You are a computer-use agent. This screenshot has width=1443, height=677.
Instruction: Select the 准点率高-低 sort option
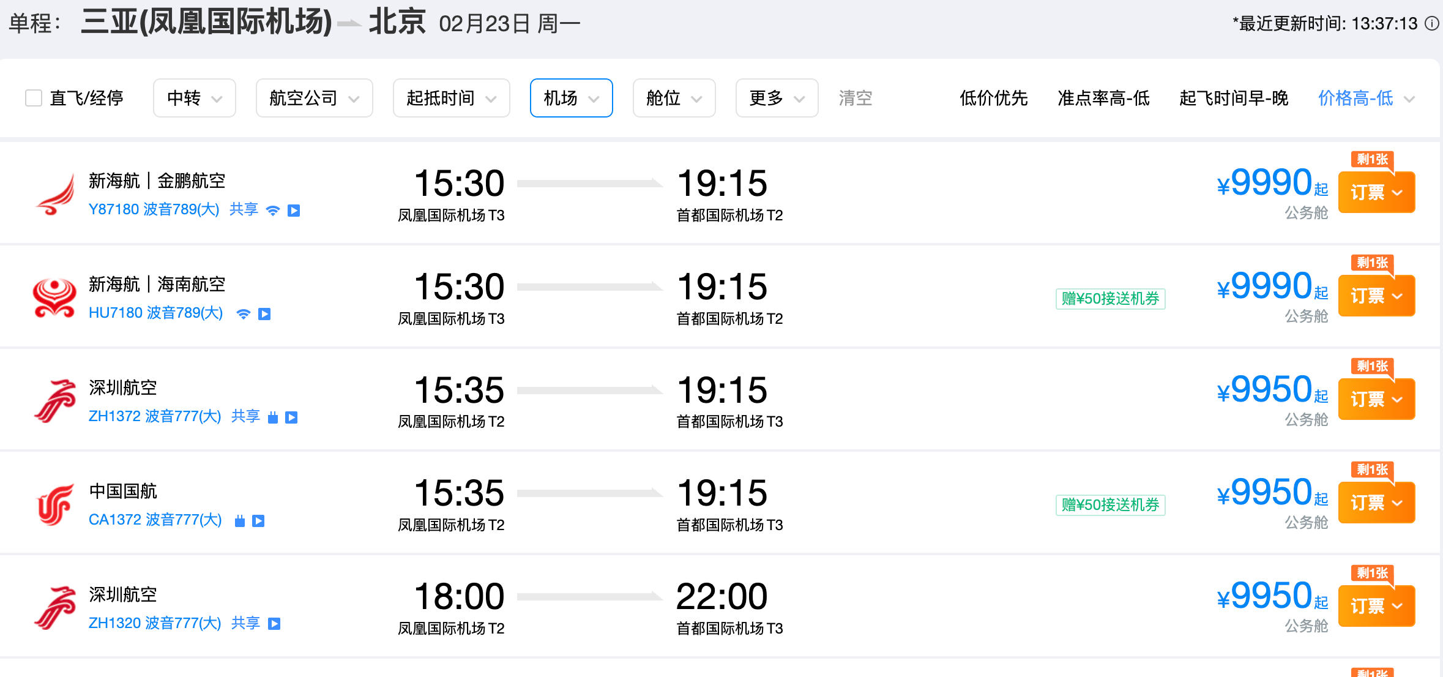click(1103, 98)
